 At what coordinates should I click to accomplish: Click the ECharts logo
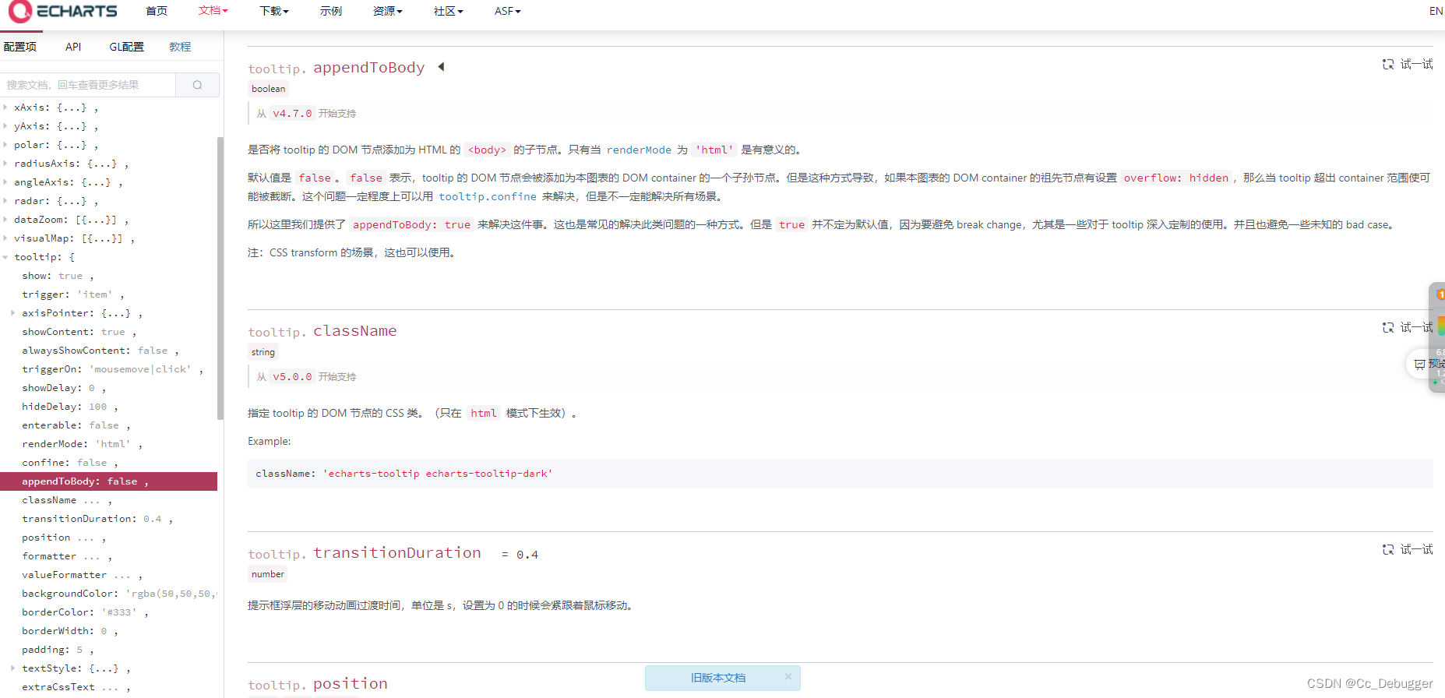click(62, 11)
